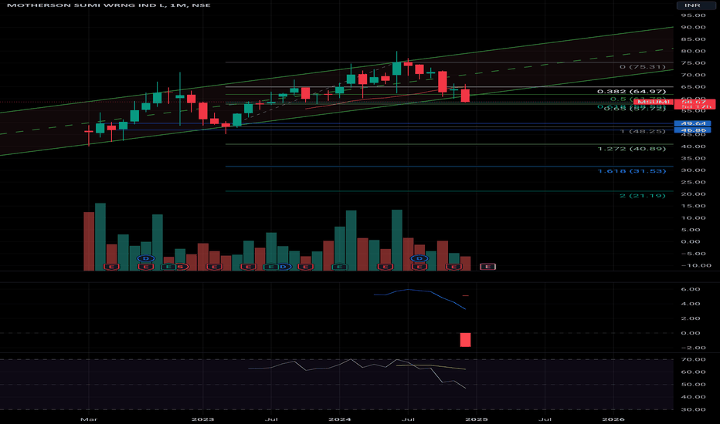Image resolution: width=720 pixels, height=424 pixels.
Task: Open the green earnings 'E' marker under the 2024 label column
Action: (x=339, y=267)
